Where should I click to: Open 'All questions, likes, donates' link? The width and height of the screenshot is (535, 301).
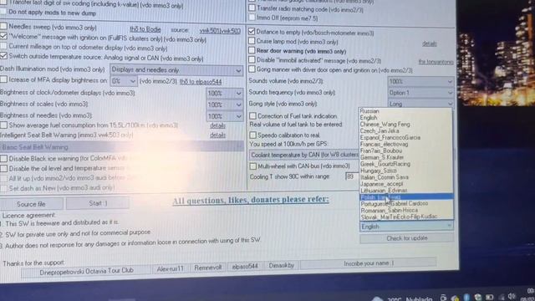click(251, 201)
